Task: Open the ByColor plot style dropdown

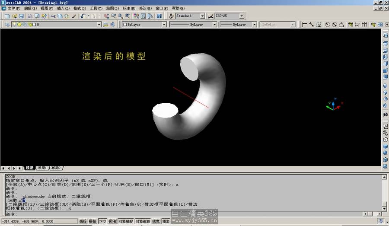Action: (x=293, y=24)
